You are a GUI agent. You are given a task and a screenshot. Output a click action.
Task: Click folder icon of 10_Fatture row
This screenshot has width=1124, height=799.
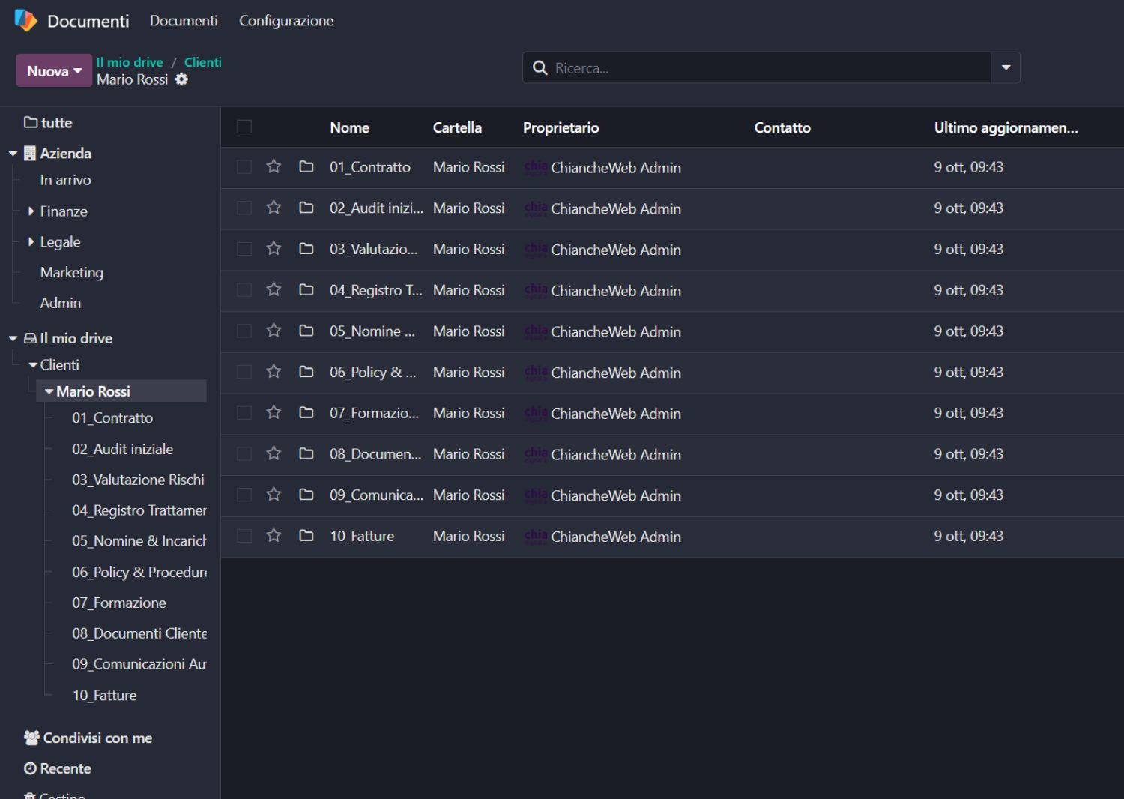click(306, 535)
